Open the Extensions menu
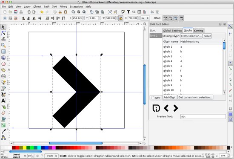The width and height of the screenshot is (234, 159). [76, 6]
